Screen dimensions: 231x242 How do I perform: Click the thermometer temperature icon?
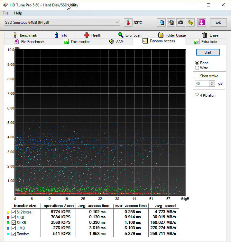click(128, 22)
